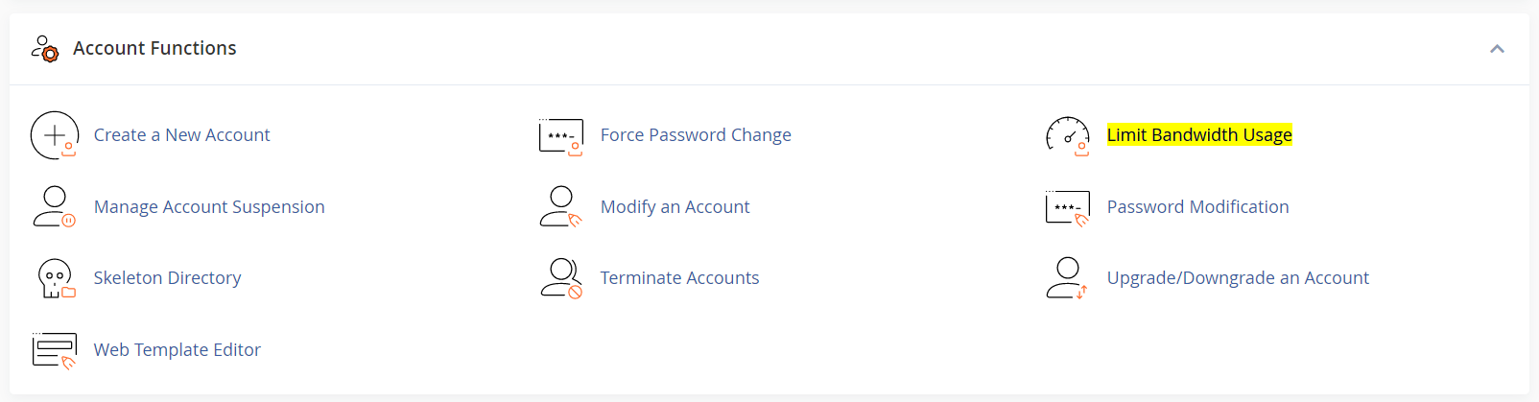Image resolution: width=1539 pixels, height=402 pixels.
Task: Open the Modify an Account link
Action: click(x=675, y=207)
